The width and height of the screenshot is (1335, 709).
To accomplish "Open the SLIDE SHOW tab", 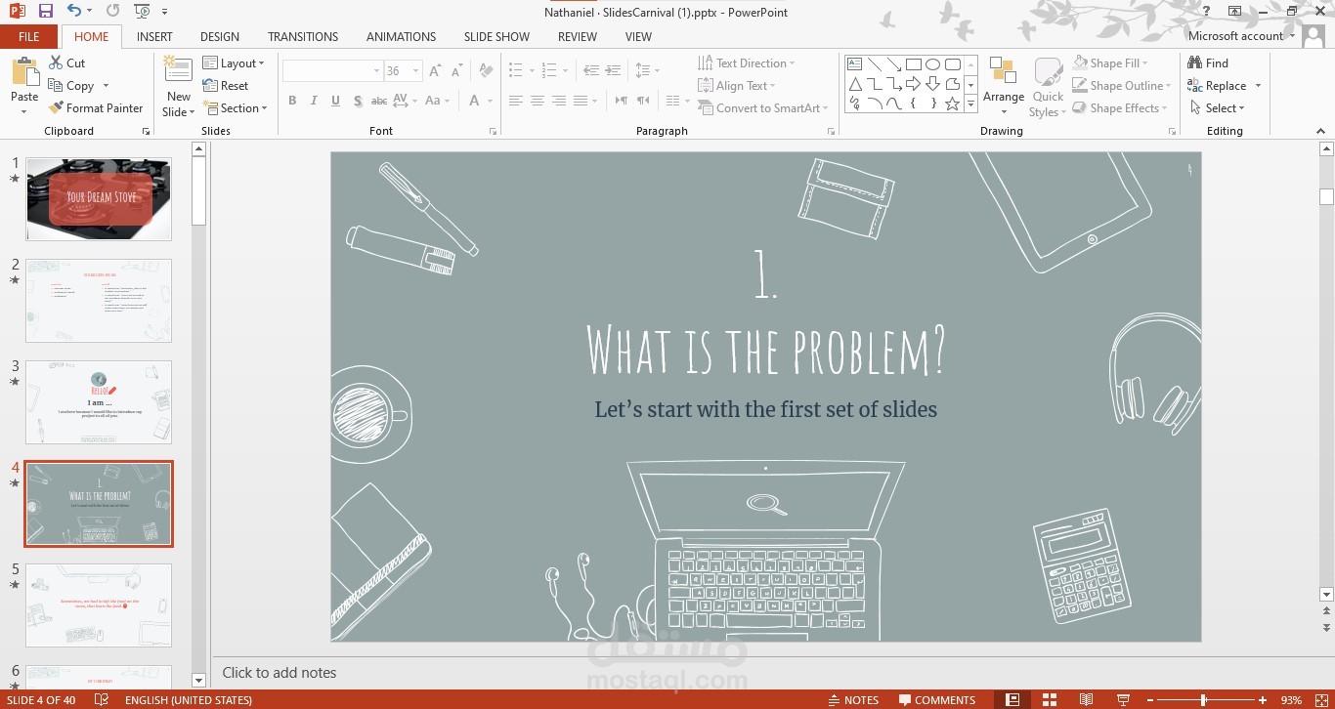I will [x=496, y=37].
